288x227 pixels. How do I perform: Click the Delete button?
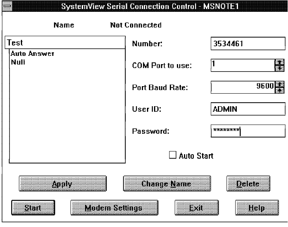pos(248,184)
